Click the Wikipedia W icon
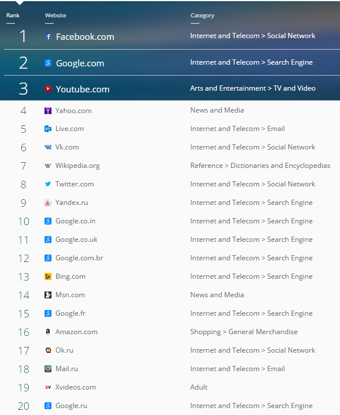 tap(48, 166)
